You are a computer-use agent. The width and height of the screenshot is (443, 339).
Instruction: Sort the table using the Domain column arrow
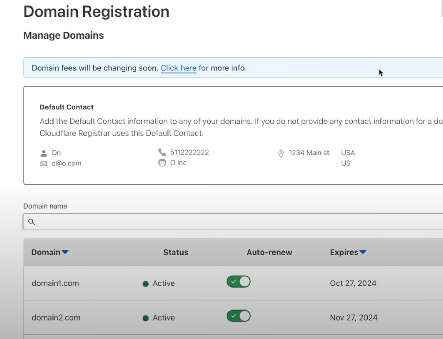[x=65, y=252]
